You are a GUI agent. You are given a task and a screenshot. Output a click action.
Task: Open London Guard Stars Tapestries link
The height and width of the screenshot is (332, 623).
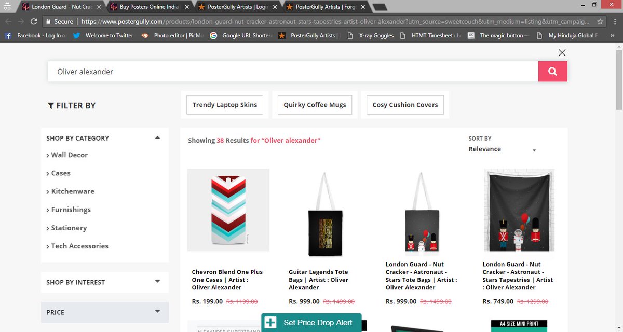click(x=518, y=275)
